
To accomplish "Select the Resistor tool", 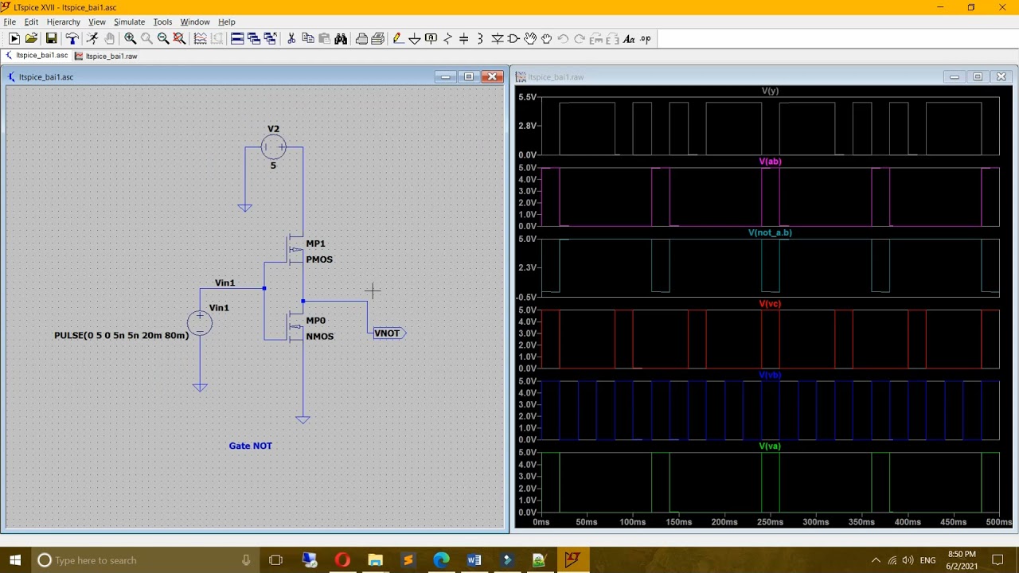I will coord(447,39).
